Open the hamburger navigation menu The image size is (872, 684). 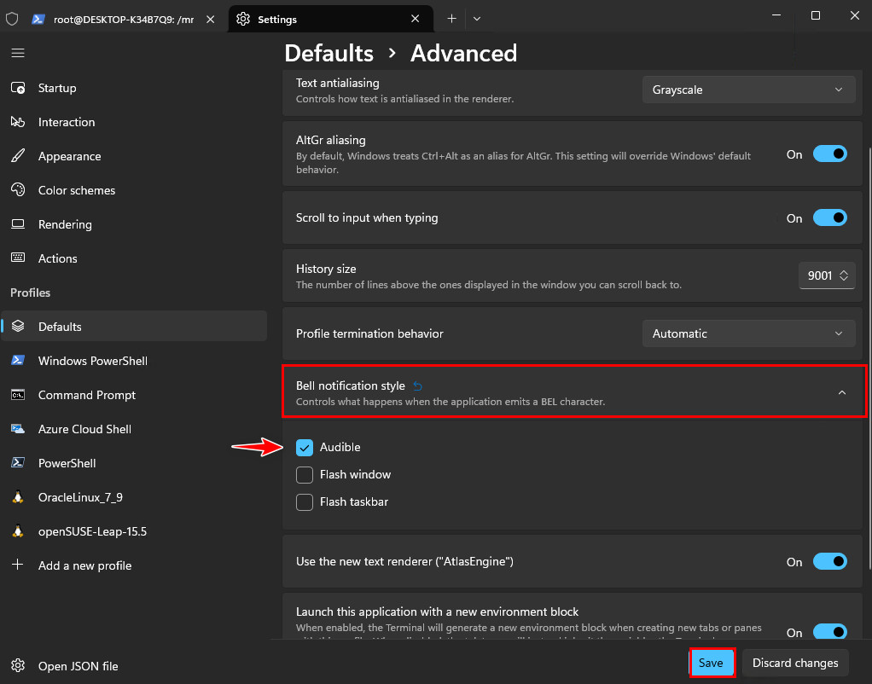(18, 53)
